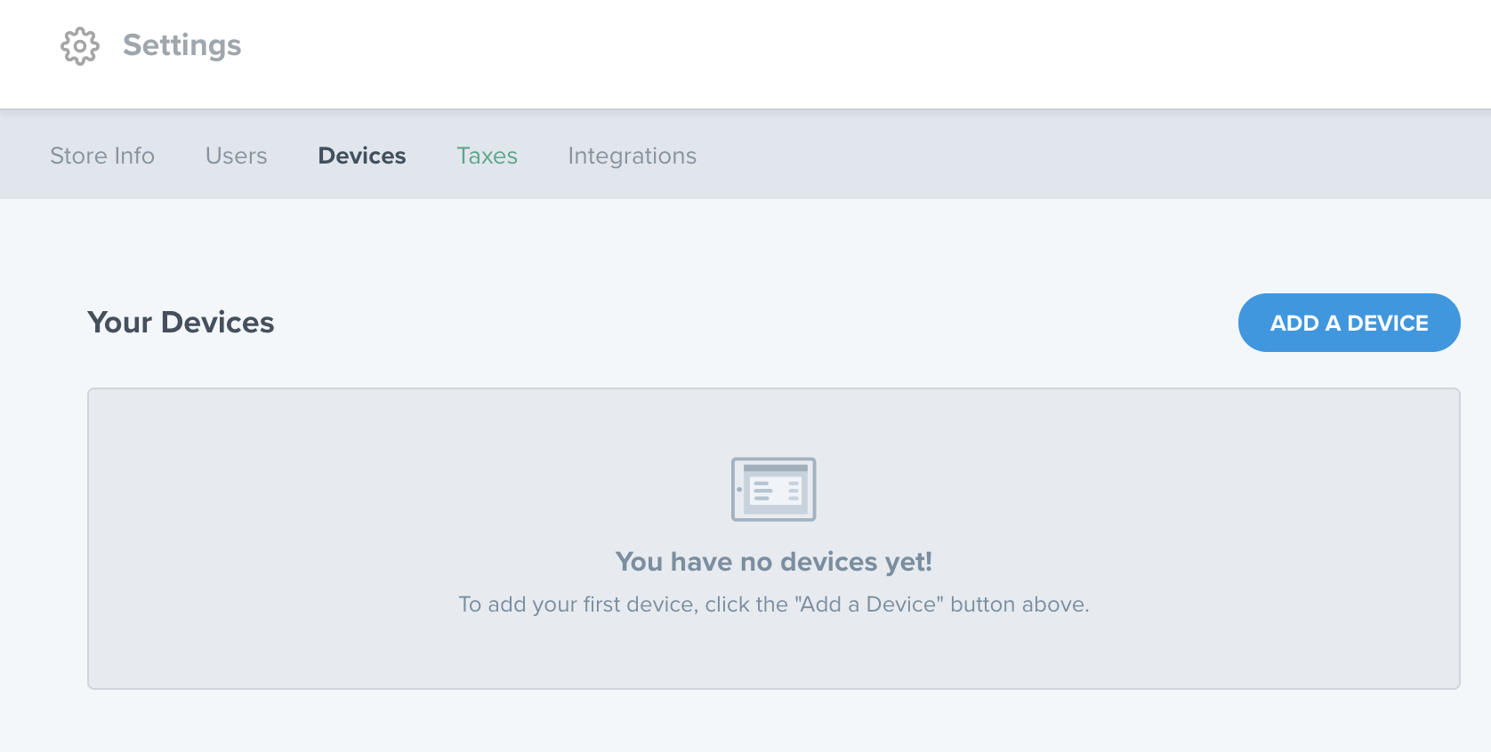Click the Settings gear icon
The height and width of the screenshot is (752, 1491).
tap(80, 46)
